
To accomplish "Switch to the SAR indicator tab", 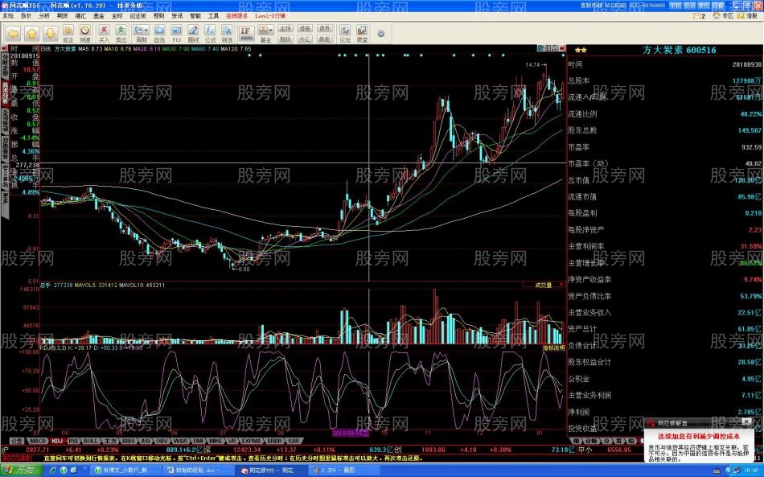I will 294,441.
